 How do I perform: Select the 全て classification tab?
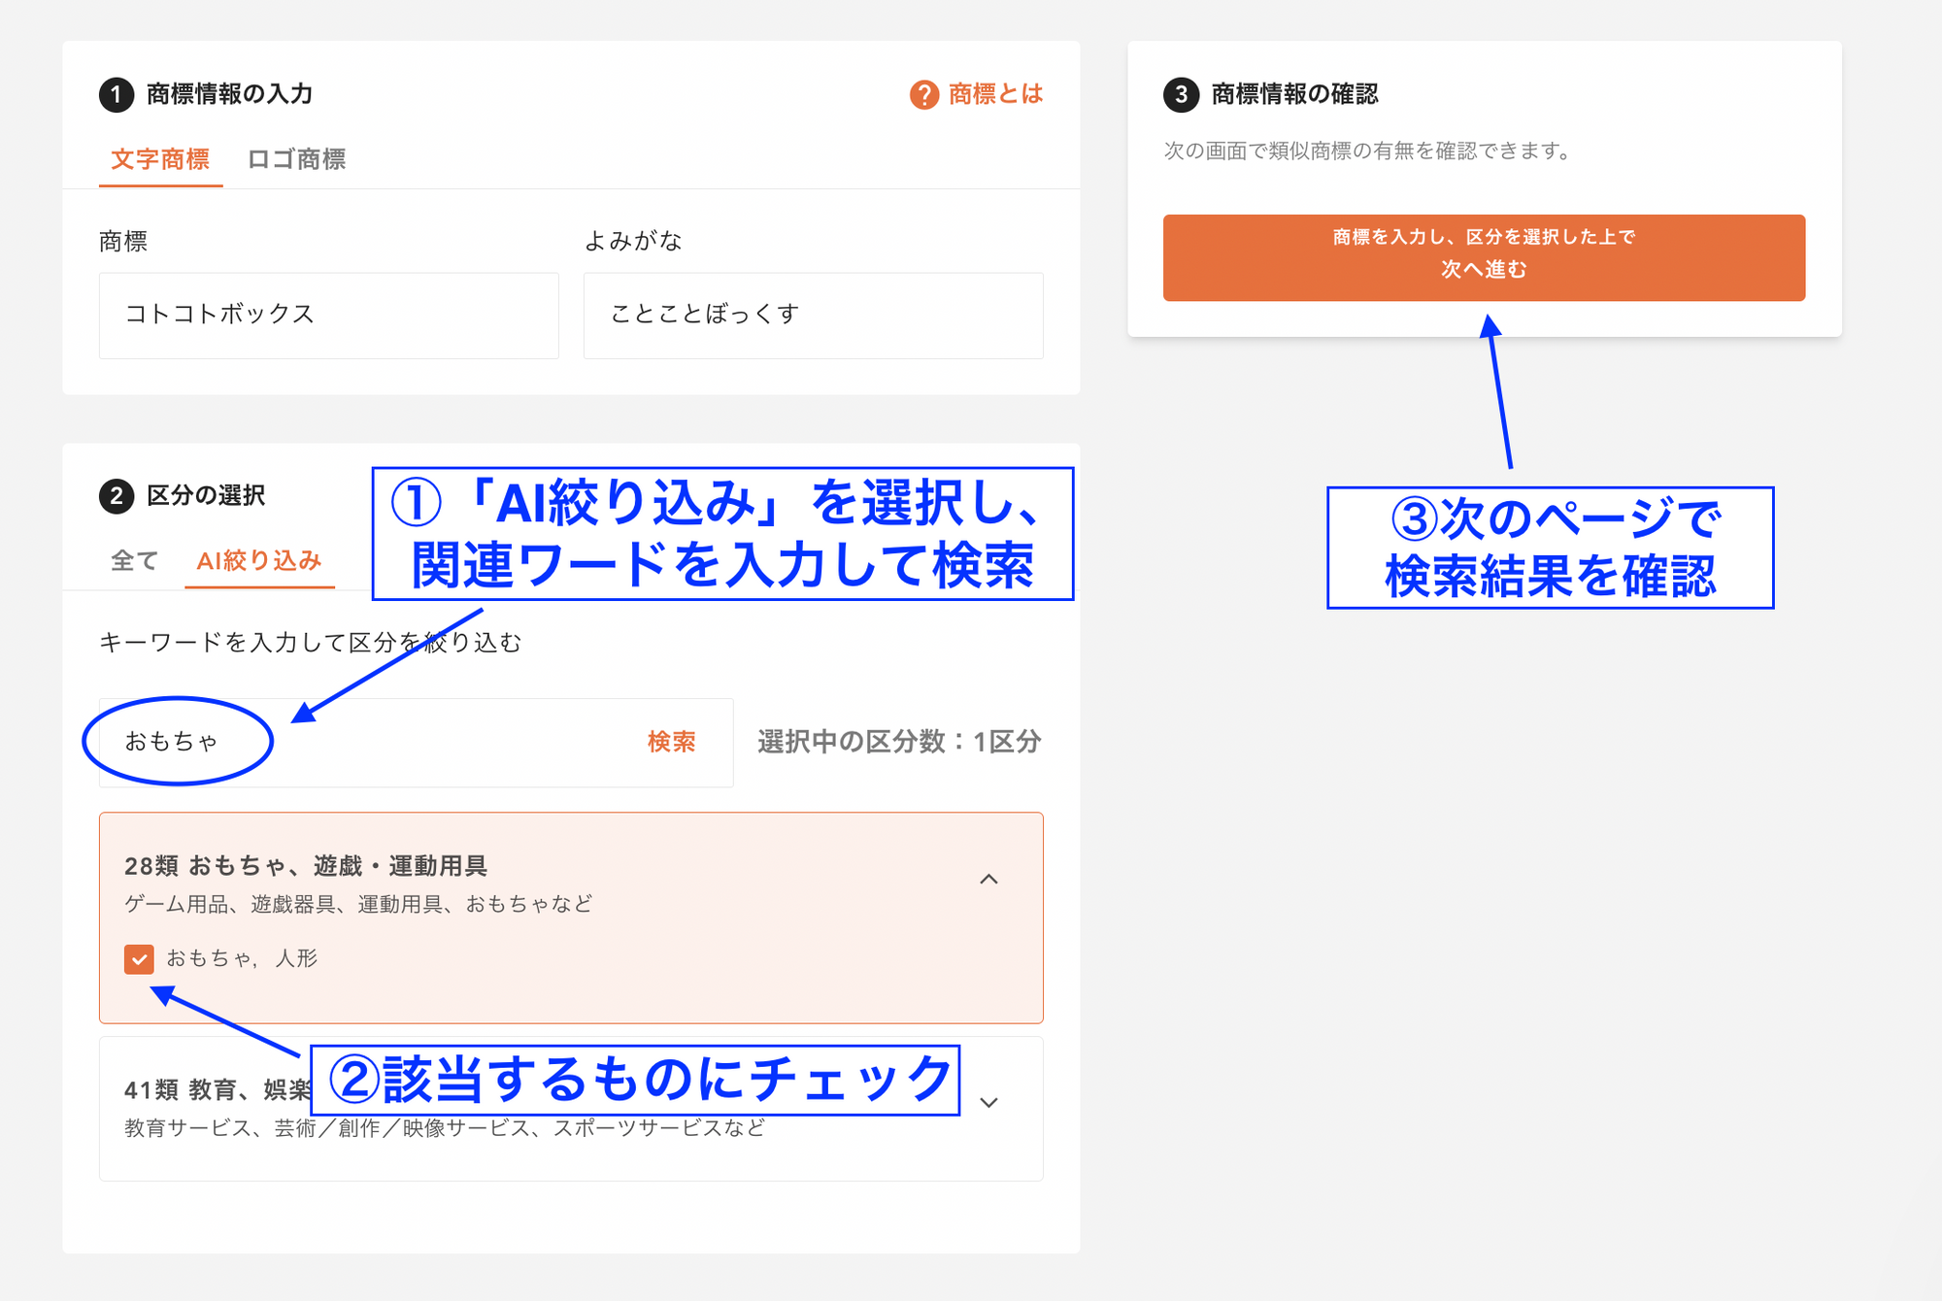[134, 561]
